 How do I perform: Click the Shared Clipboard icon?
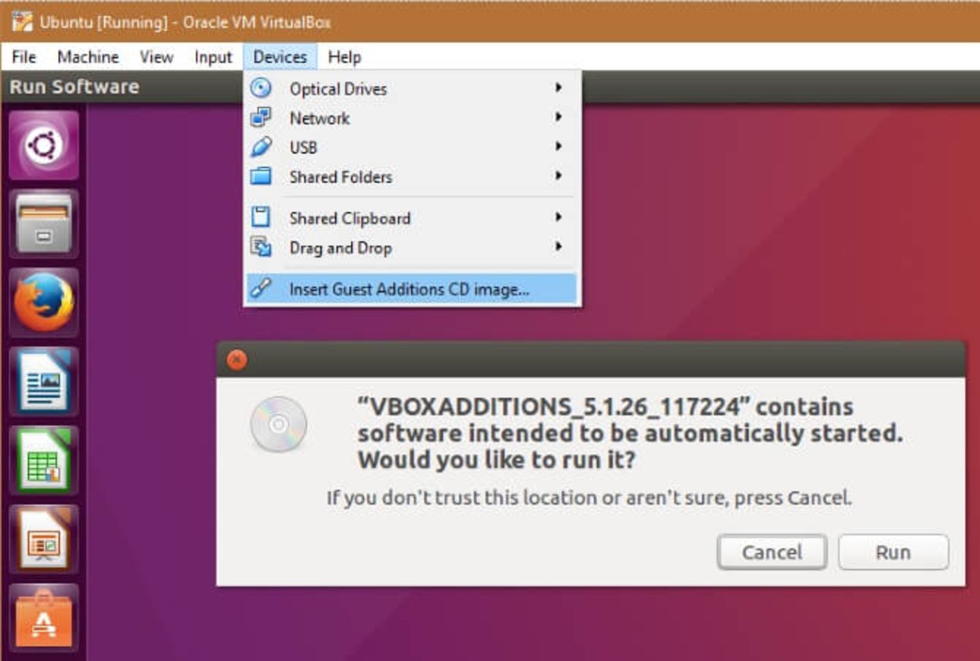pyautogui.click(x=261, y=217)
